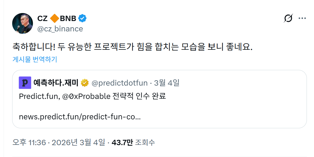Open the @predictdotfun handle
Image resolution: width=314 pixels, height=157 pixels.
120,83
